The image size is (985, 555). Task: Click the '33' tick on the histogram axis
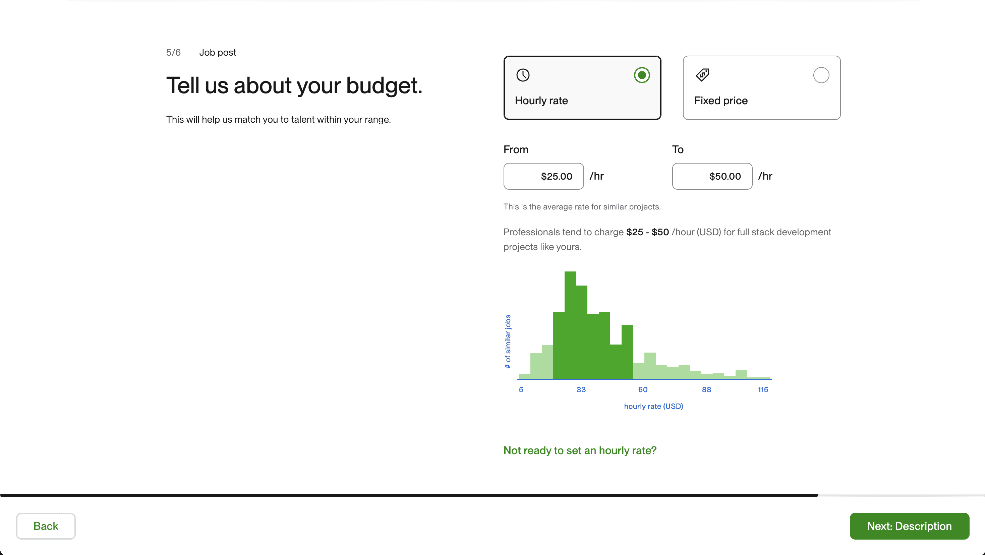[x=581, y=389]
